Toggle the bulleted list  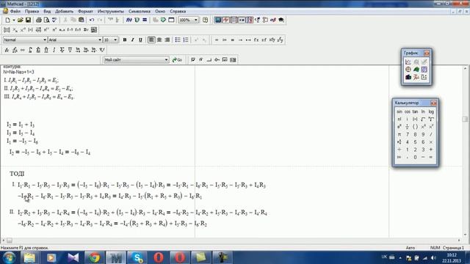(x=178, y=40)
